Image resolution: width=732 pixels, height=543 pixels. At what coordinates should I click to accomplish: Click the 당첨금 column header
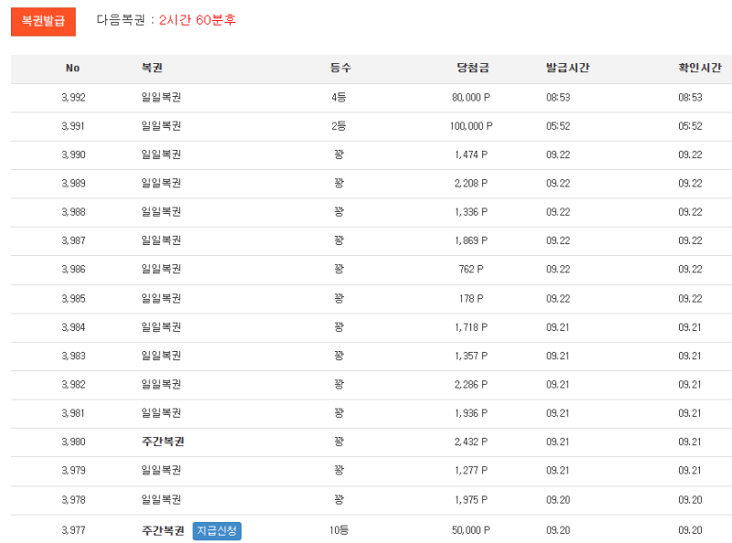point(473,68)
